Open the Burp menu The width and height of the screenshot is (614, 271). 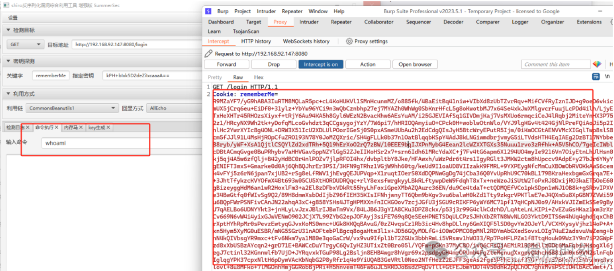point(223,12)
